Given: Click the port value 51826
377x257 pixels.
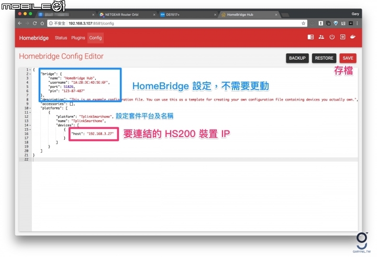Looking at the screenshot, I should click(69, 86).
